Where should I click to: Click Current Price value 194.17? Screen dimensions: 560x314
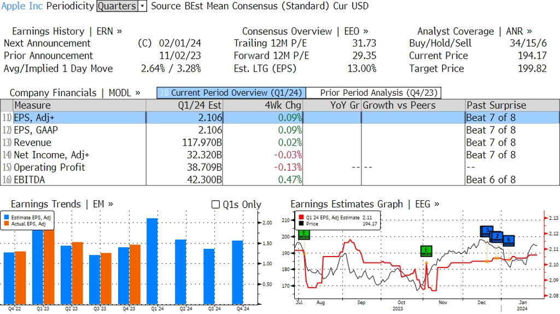(x=532, y=56)
